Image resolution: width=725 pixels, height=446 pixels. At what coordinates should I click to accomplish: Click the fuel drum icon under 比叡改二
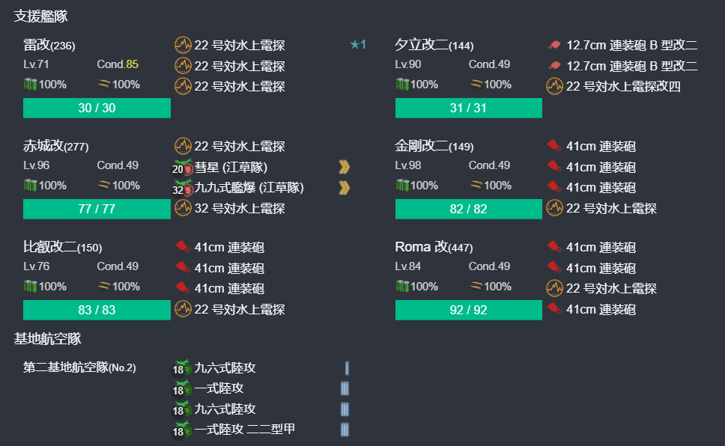coord(30,287)
